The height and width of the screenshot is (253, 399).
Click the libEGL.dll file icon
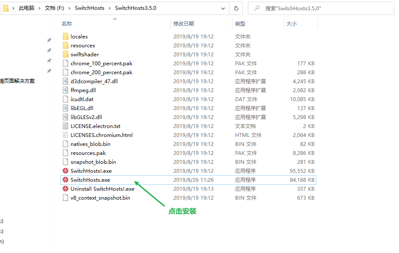click(x=66, y=108)
